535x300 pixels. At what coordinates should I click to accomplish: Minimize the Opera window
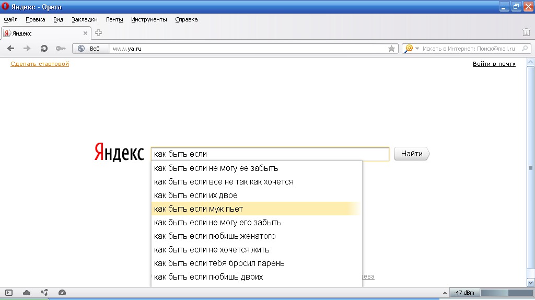coord(504,6)
